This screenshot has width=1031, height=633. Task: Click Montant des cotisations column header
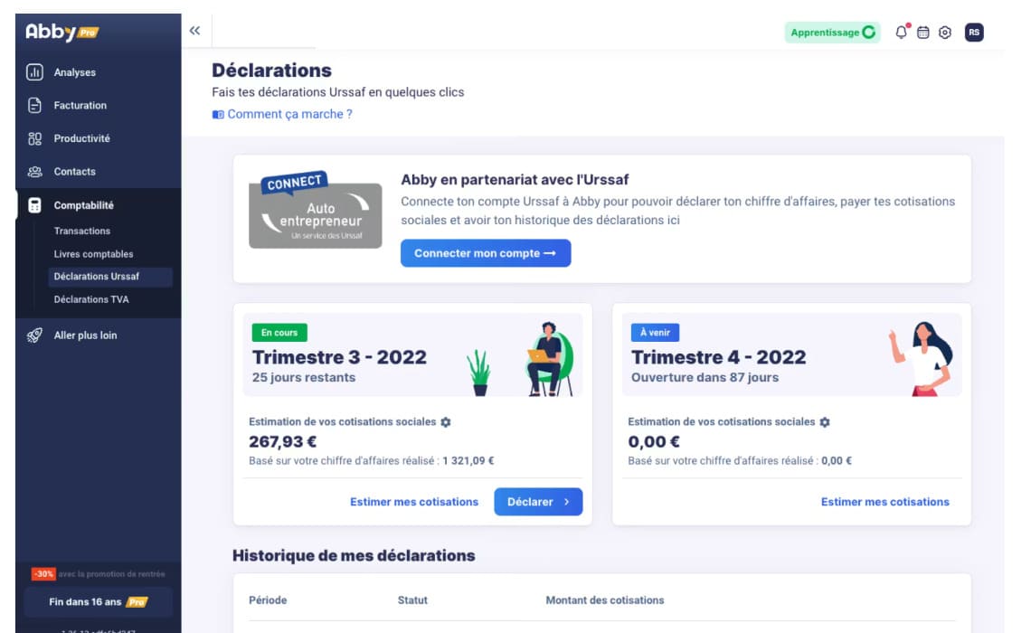(605, 600)
